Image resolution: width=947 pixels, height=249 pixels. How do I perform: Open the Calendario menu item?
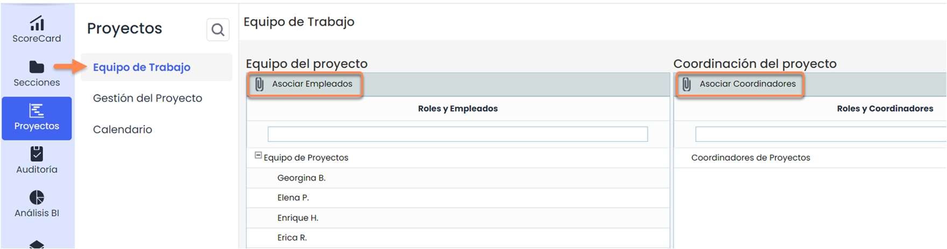(x=123, y=129)
